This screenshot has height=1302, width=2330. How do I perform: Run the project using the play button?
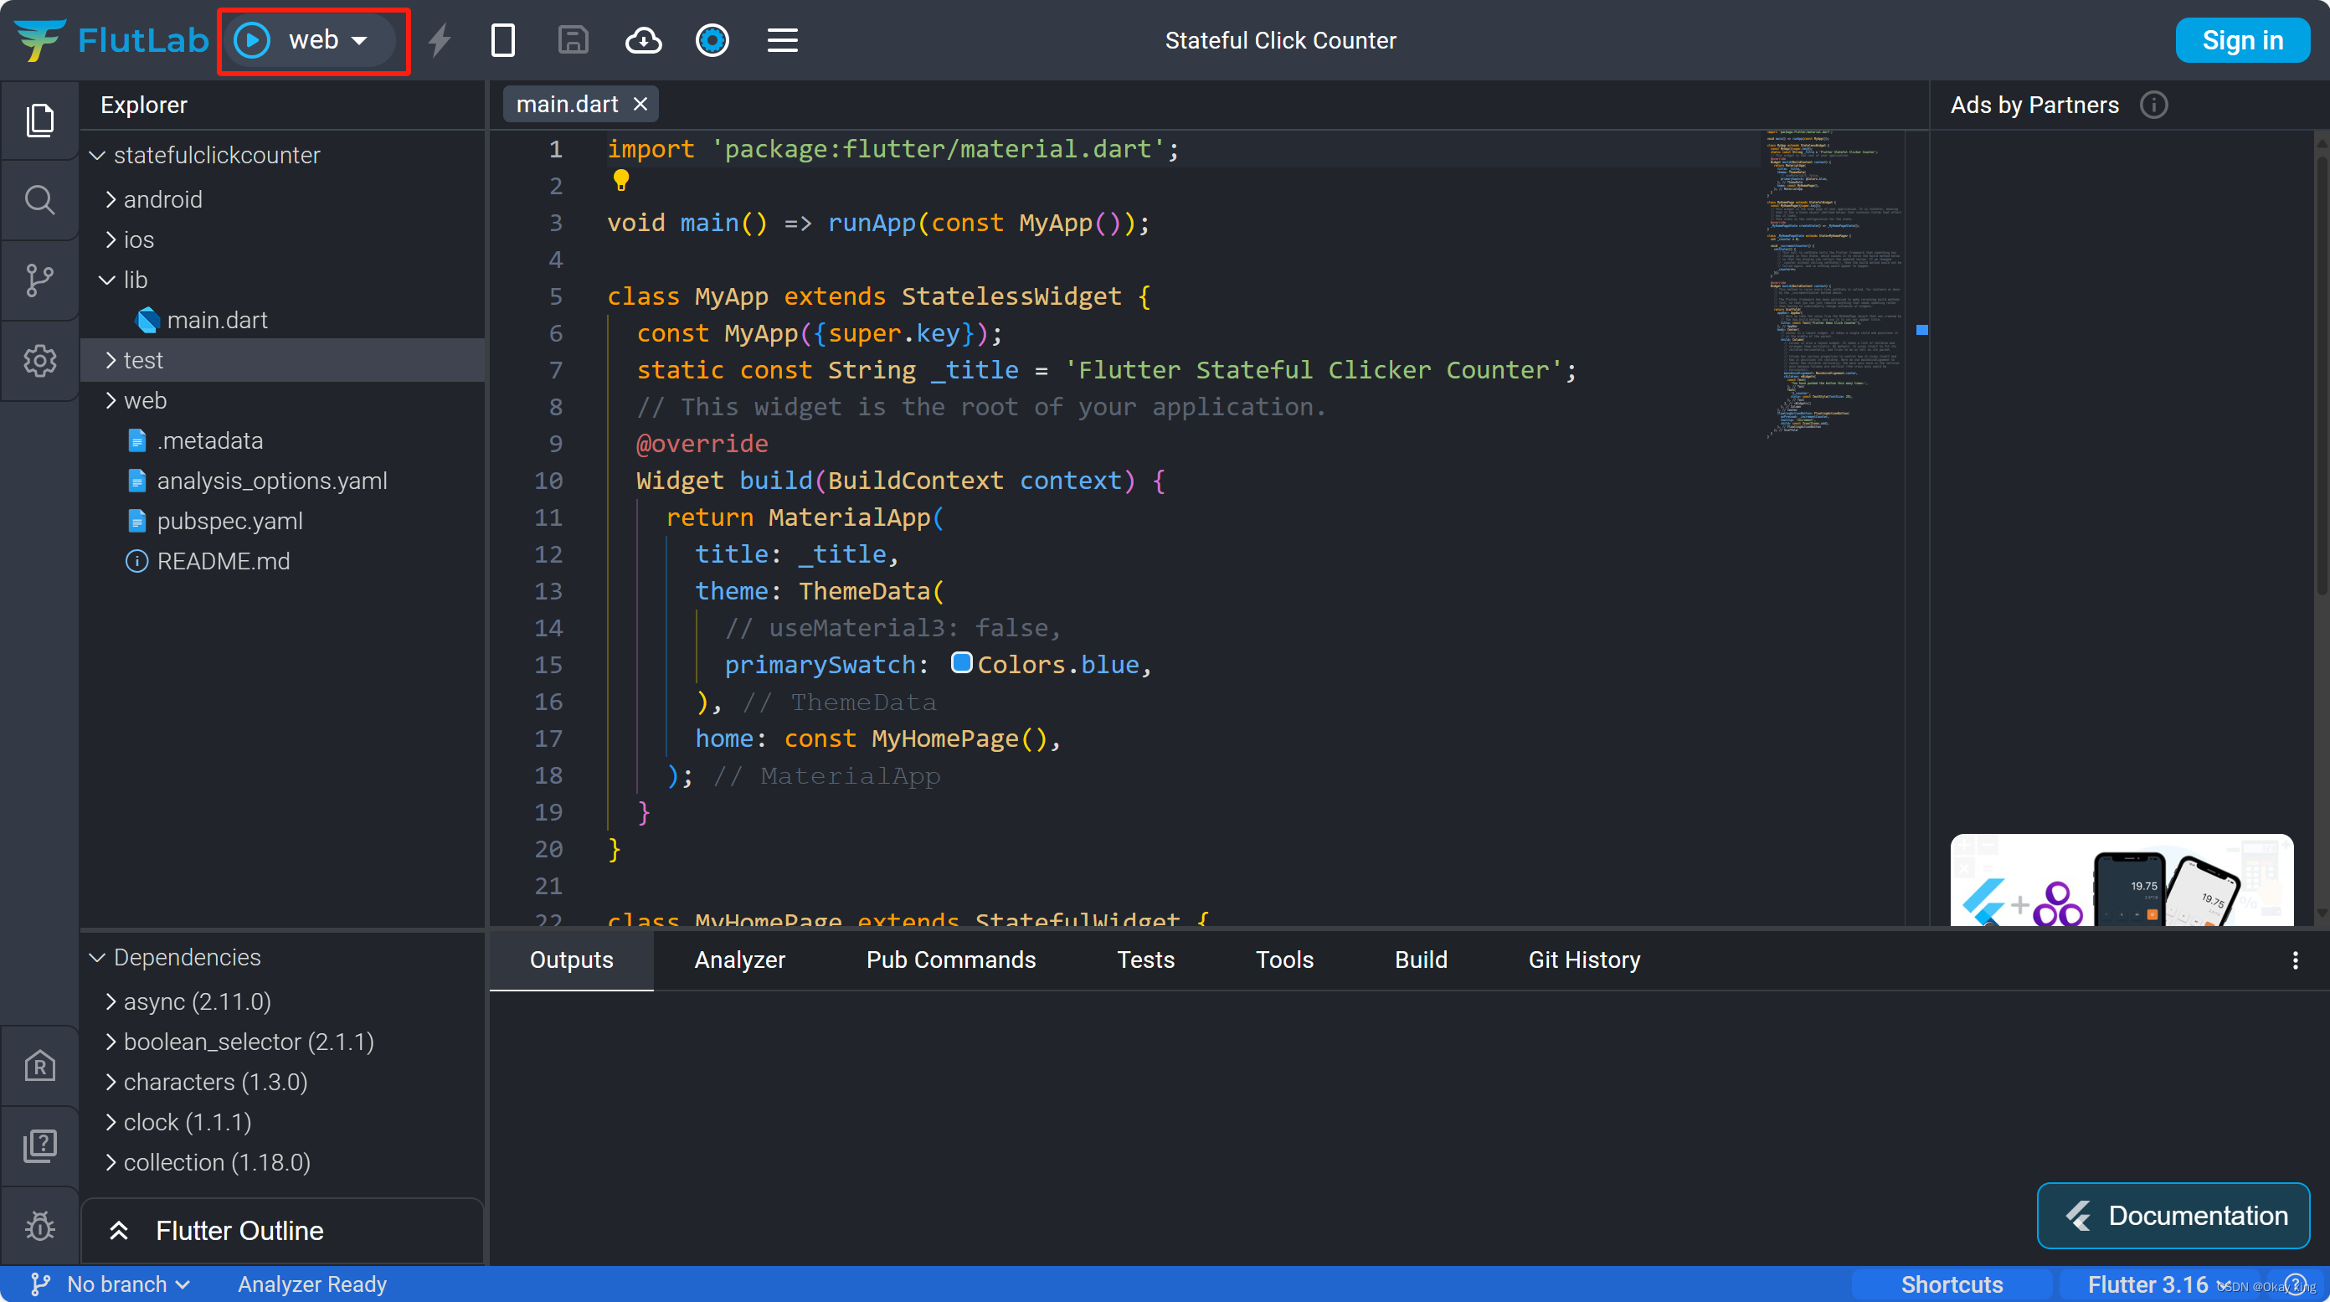251,40
